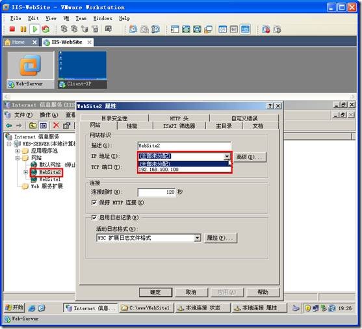
Task: Expand the 应用程序池 tree node
Action: tap(18, 151)
